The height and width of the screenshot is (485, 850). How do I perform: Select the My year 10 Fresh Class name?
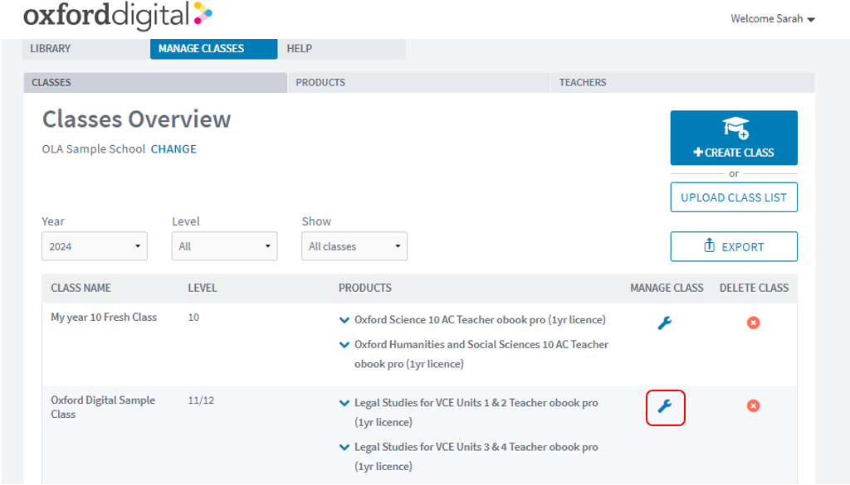click(104, 318)
